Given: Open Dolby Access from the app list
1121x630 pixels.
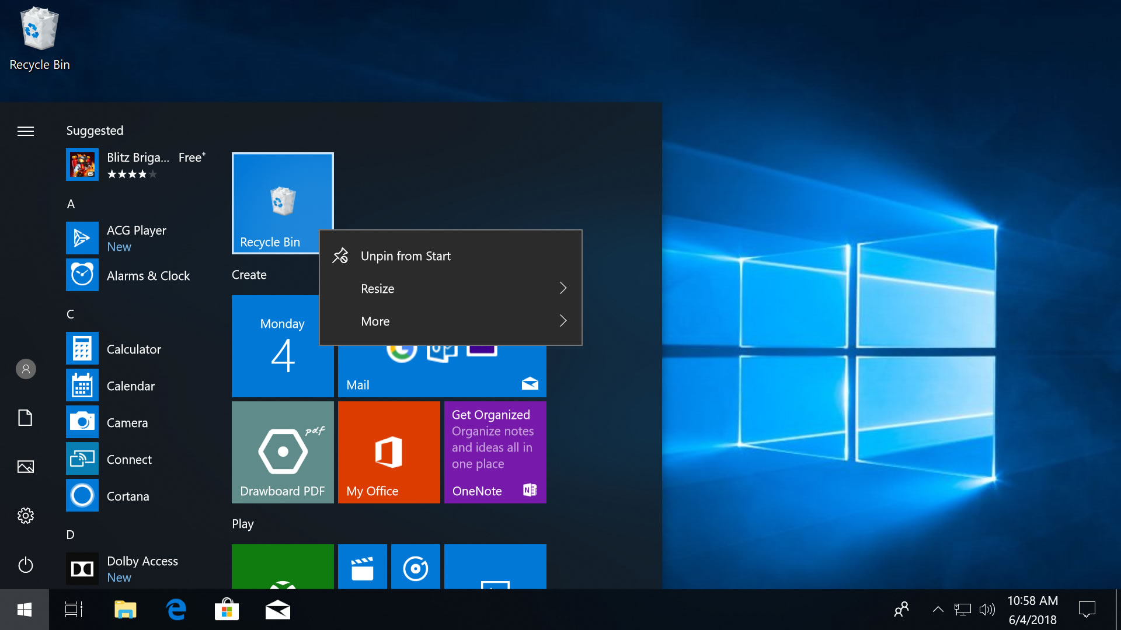Looking at the screenshot, I should (x=142, y=561).
